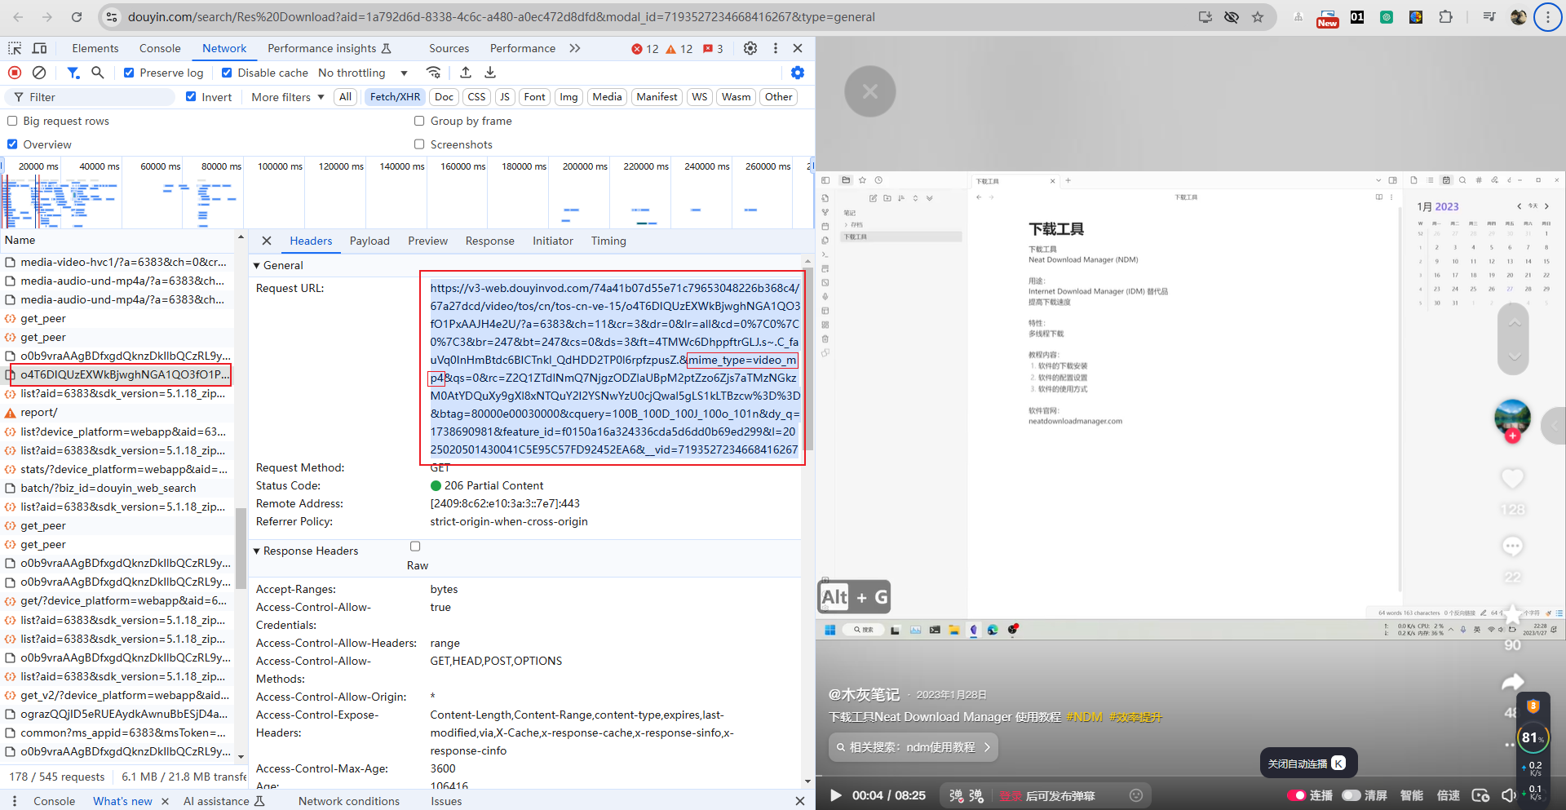
Task: Switch to the Console tab
Action: point(160,49)
